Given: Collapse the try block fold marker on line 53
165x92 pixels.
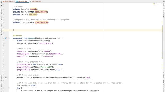Looking at the screenshot, I should [x=9, y=88].
